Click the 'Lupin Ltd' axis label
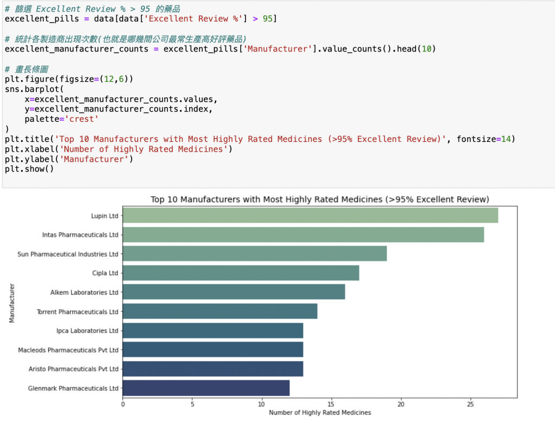Viewport: 555px width, 424px height. (x=105, y=216)
